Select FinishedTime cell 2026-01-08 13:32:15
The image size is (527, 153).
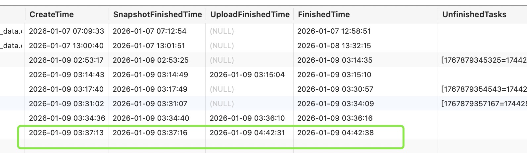point(334,46)
